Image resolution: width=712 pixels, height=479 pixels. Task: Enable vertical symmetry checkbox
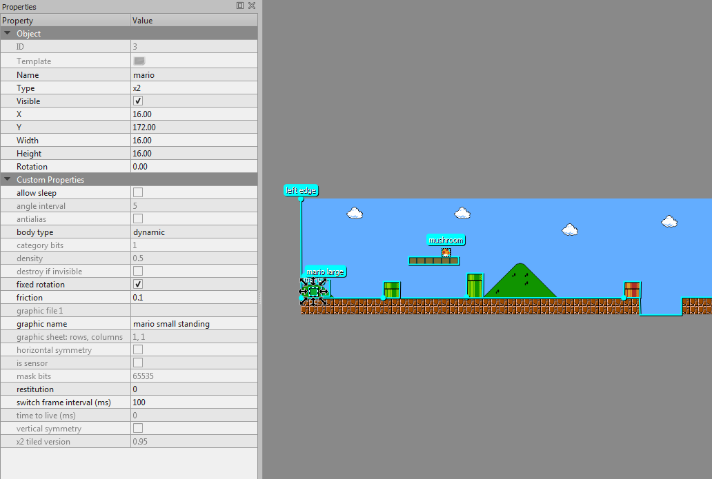coord(138,428)
